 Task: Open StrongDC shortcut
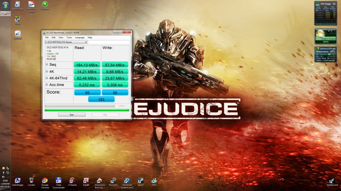click(x=113, y=182)
